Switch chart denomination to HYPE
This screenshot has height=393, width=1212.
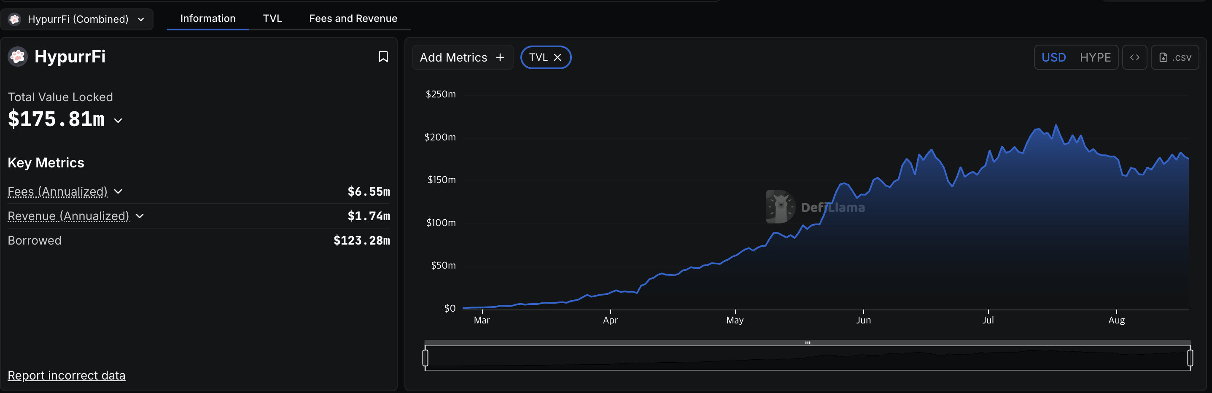(1095, 57)
